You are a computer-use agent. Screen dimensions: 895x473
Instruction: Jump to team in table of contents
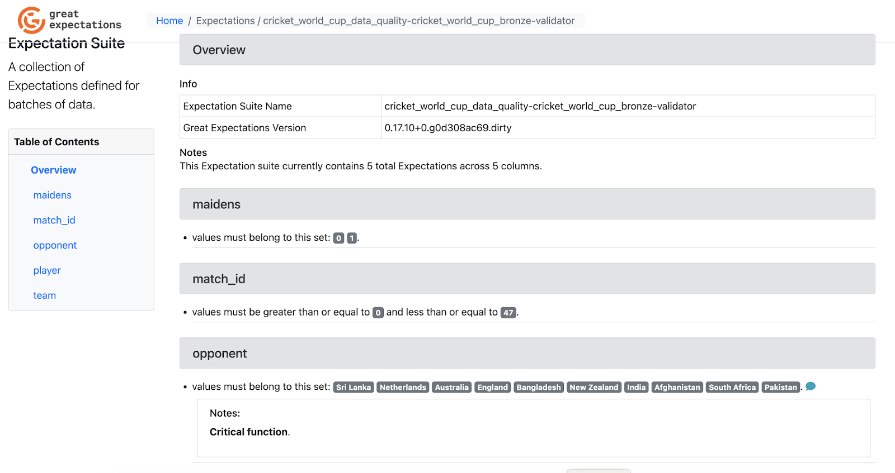pos(45,295)
